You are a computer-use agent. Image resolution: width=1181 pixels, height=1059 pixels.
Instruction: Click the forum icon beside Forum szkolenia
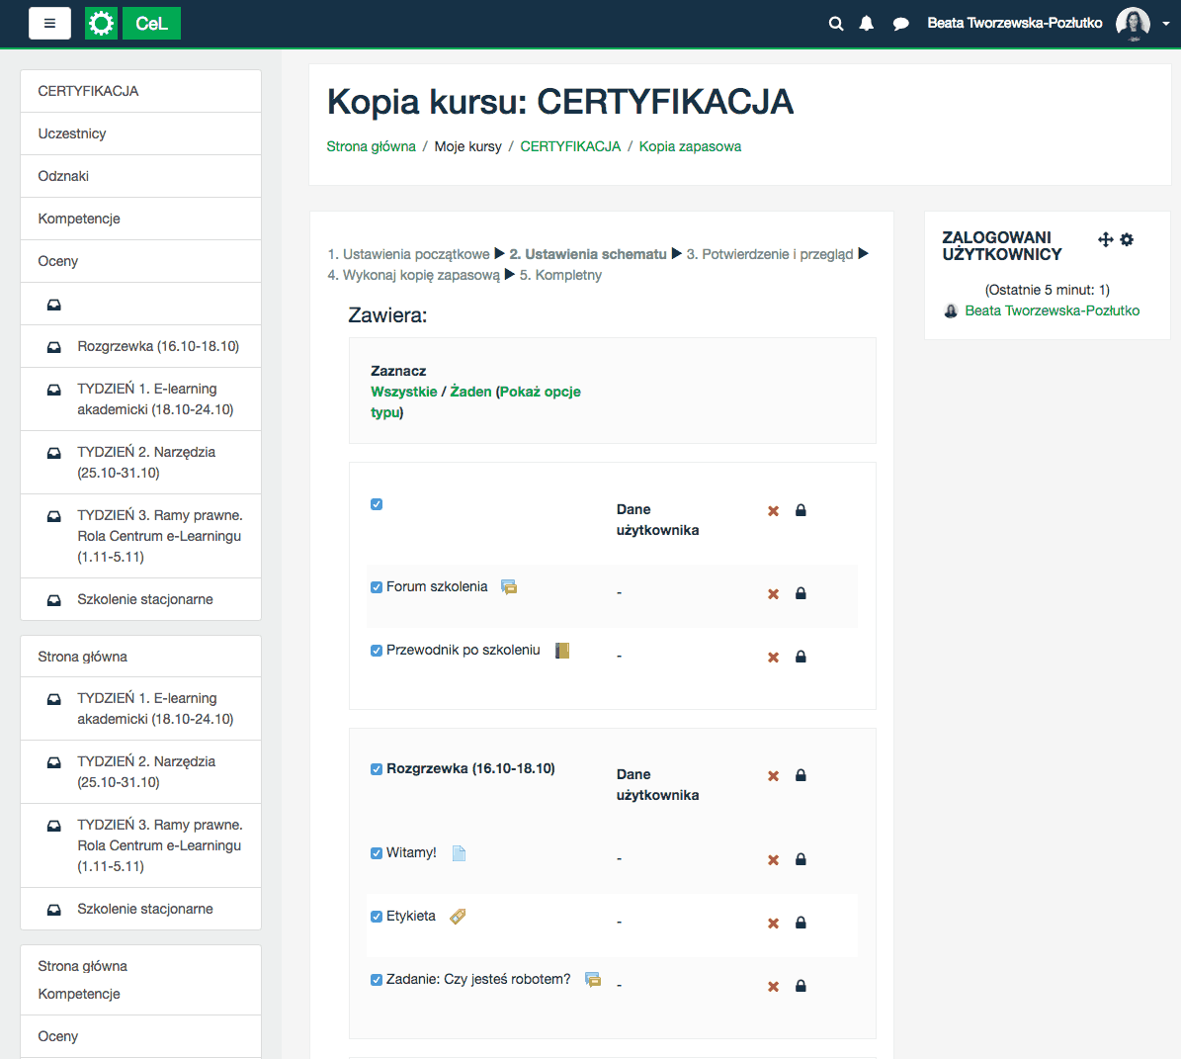pyautogui.click(x=509, y=587)
